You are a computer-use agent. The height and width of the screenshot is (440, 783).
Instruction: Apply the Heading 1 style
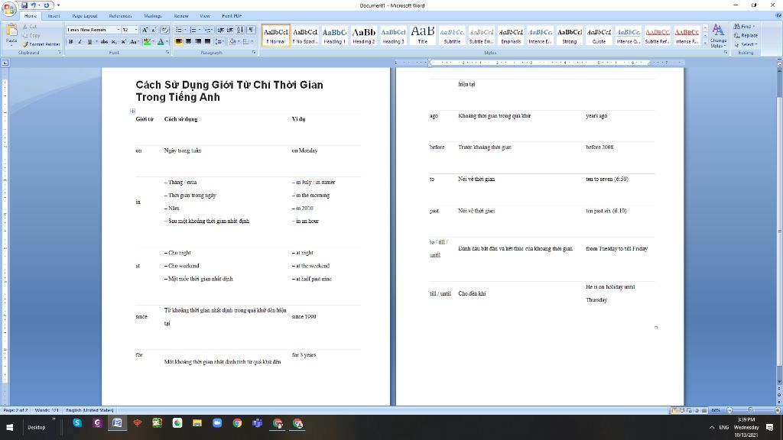point(335,36)
